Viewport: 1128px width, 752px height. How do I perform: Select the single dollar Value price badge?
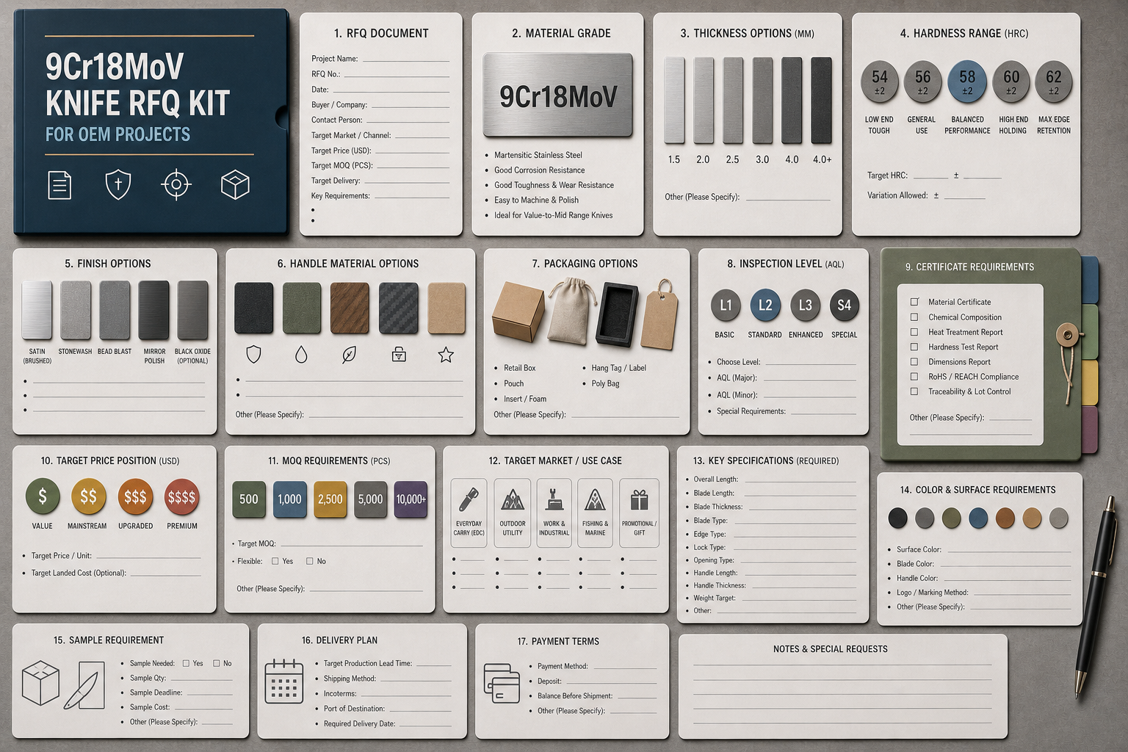[43, 497]
